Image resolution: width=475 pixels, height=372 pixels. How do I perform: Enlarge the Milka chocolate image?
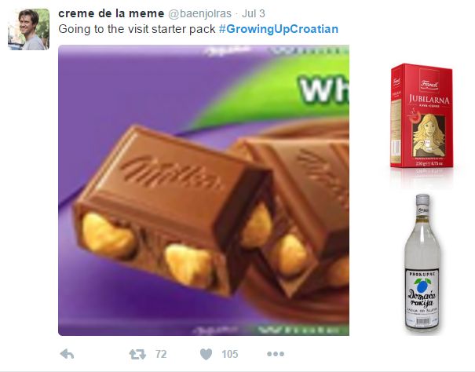click(203, 190)
